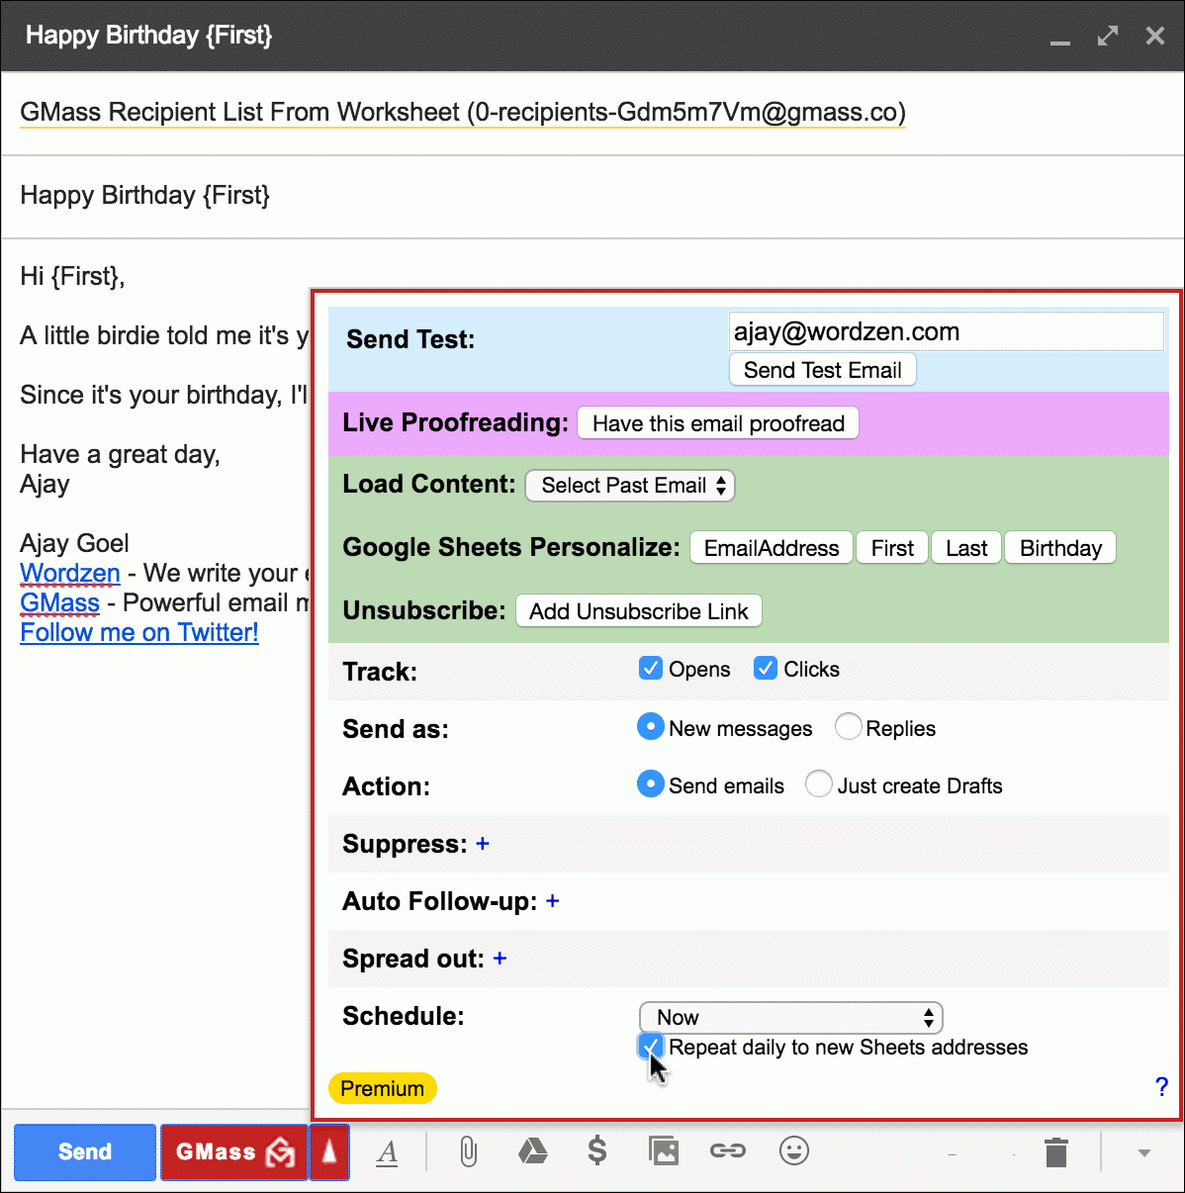Discard the draft with the trash icon

click(1056, 1151)
